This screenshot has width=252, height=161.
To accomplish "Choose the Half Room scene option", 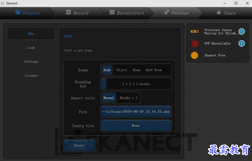I will 154,70.
